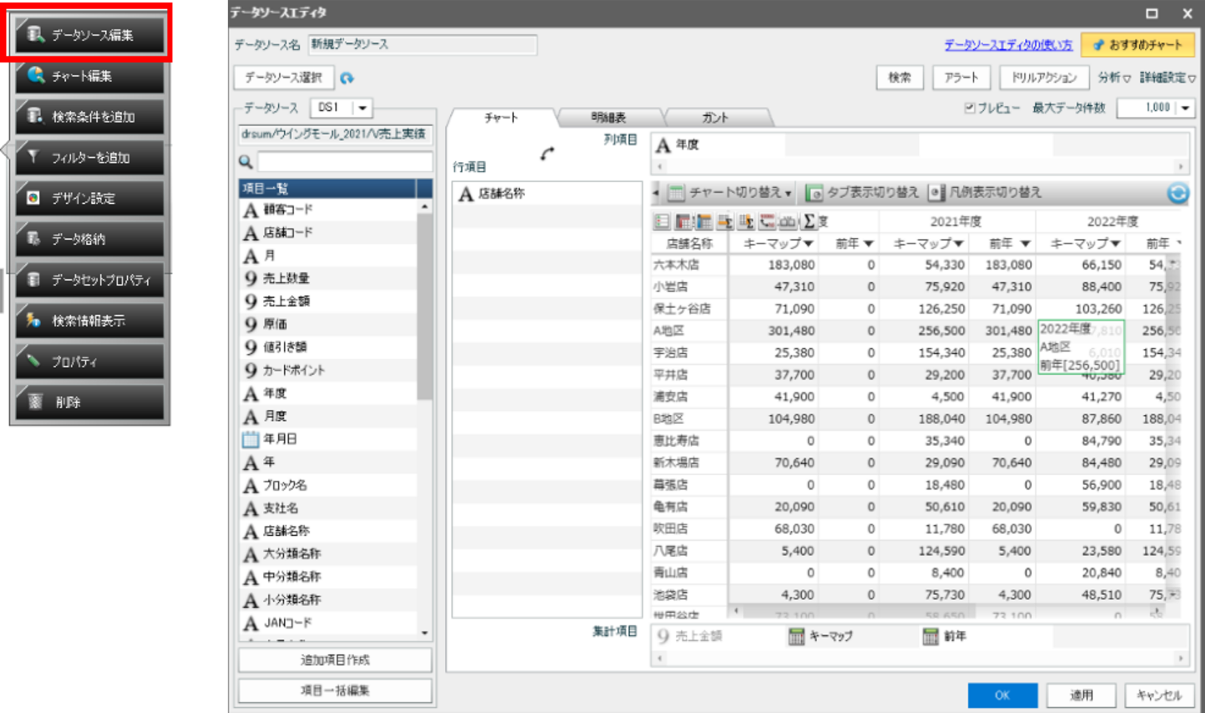Click the データソース選択 button
Viewport: 1205px width, 713px height.
coord(284,78)
